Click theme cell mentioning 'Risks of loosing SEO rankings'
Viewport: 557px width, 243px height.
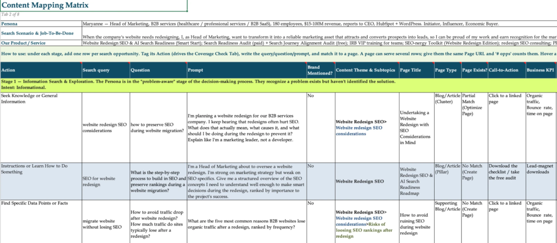[x=367, y=221]
